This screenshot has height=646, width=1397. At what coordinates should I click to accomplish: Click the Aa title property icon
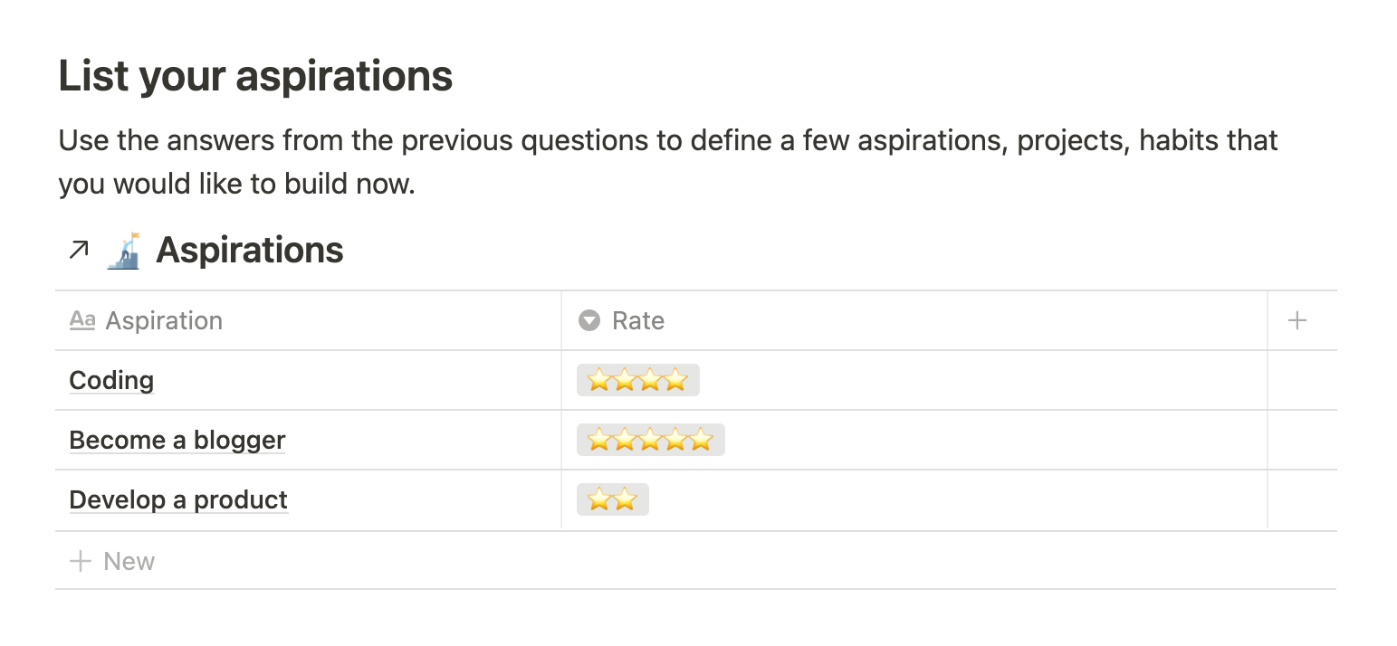click(x=82, y=320)
